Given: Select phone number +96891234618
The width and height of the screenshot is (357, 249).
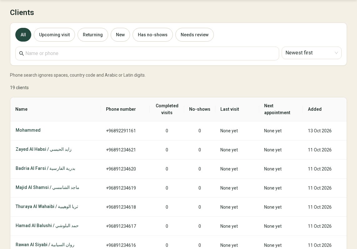Looking at the screenshot, I should point(121,207).
